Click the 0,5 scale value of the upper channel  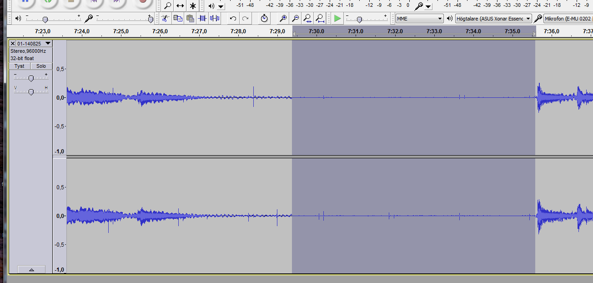point(60,69)
